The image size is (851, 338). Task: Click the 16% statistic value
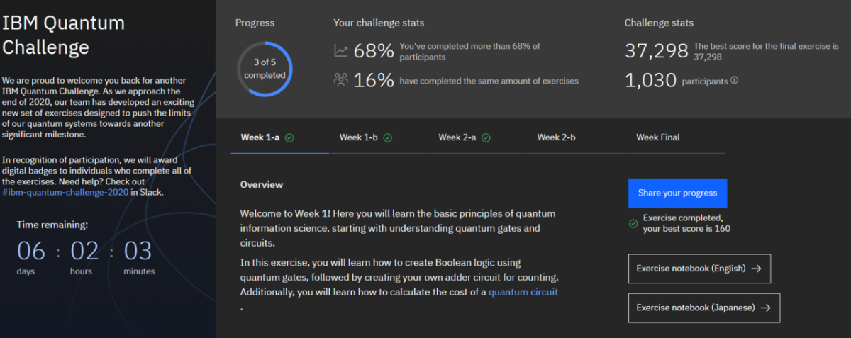coord(373,80)
